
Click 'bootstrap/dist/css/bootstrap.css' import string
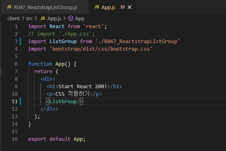[x=101, y=49]
